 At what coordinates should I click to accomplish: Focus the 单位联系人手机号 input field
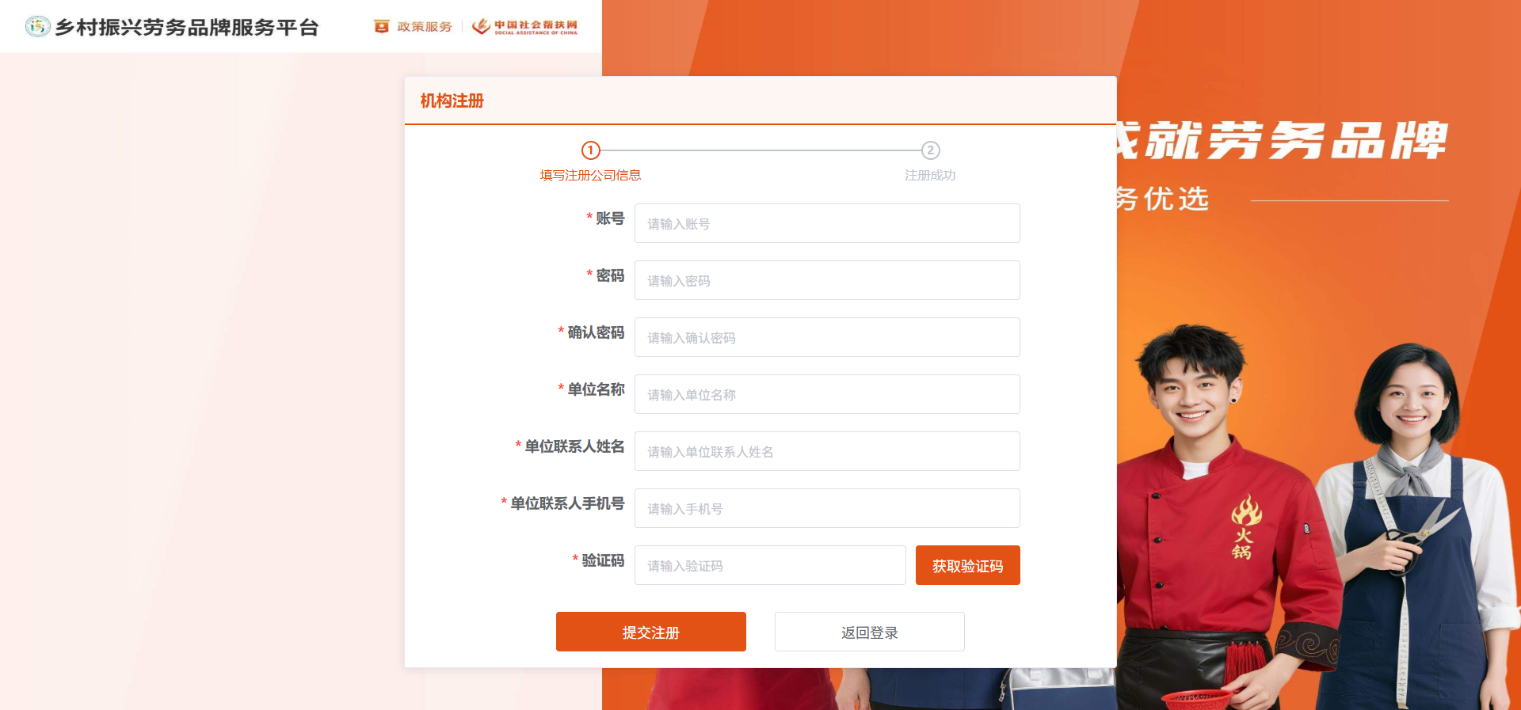pyautogui.click(x=827, y=508)
